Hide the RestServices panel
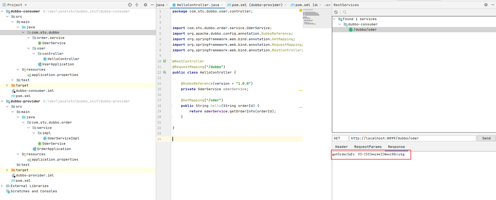 click(x=493, y=5)
